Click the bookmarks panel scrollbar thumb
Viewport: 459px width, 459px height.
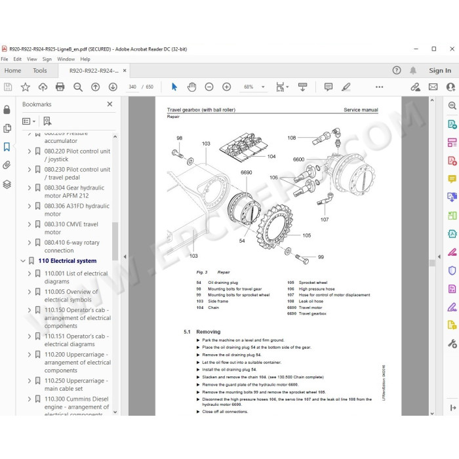coord(115,241)
